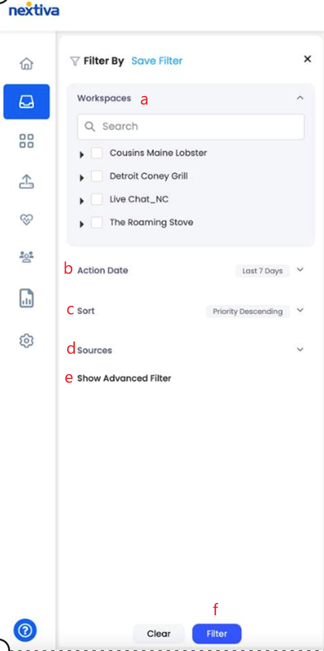324x651 pixels.
Task: Click the Save Filter link
Action: 157,61
